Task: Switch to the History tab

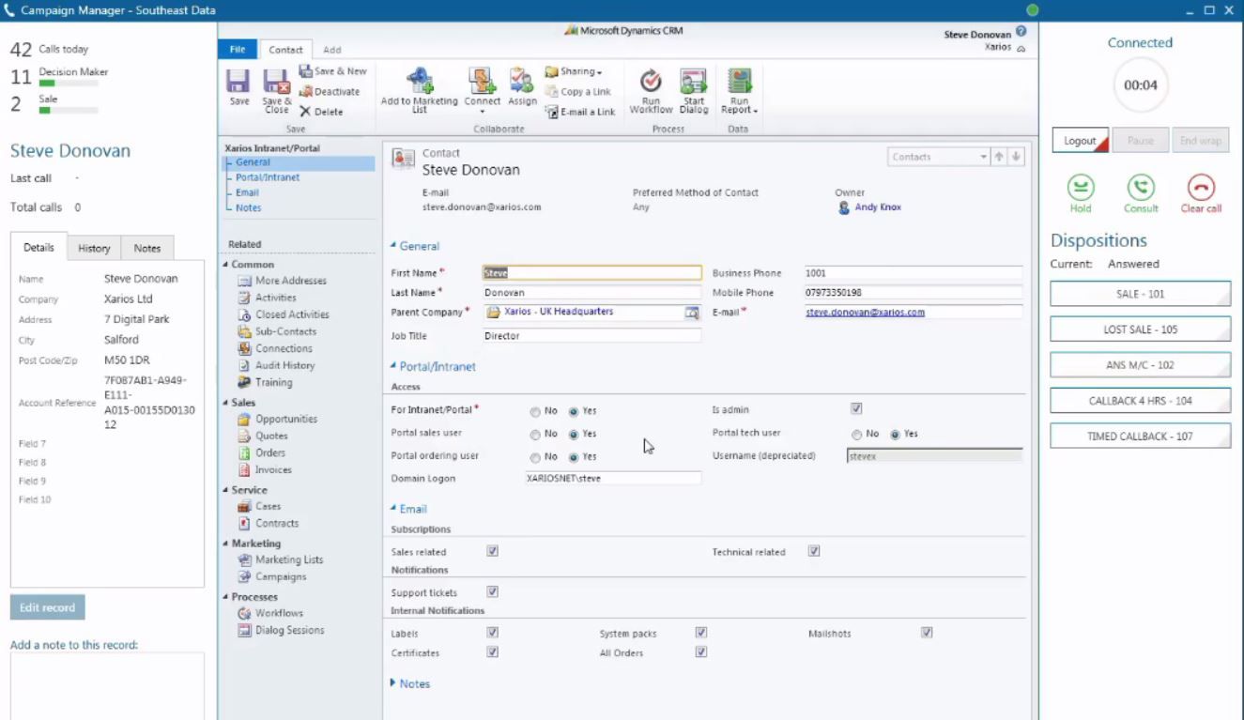Action: (95, 247)
